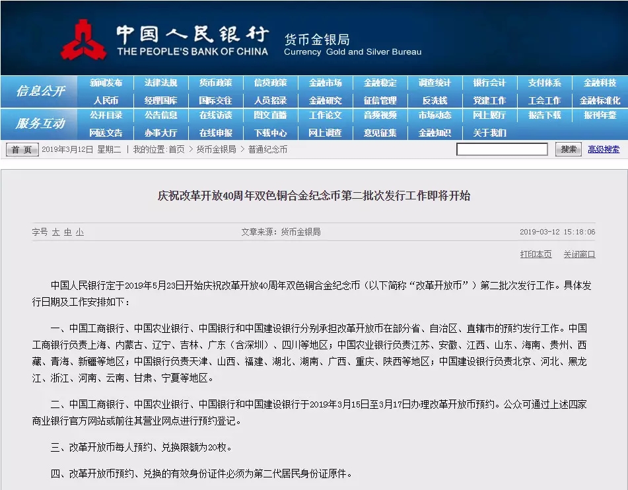Visit the 网上调查 page
This screenshot has width=628, height=490.
pos(325,133)
